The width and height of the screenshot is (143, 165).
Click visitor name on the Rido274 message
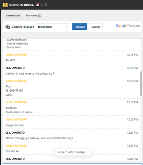click(16, 55)
